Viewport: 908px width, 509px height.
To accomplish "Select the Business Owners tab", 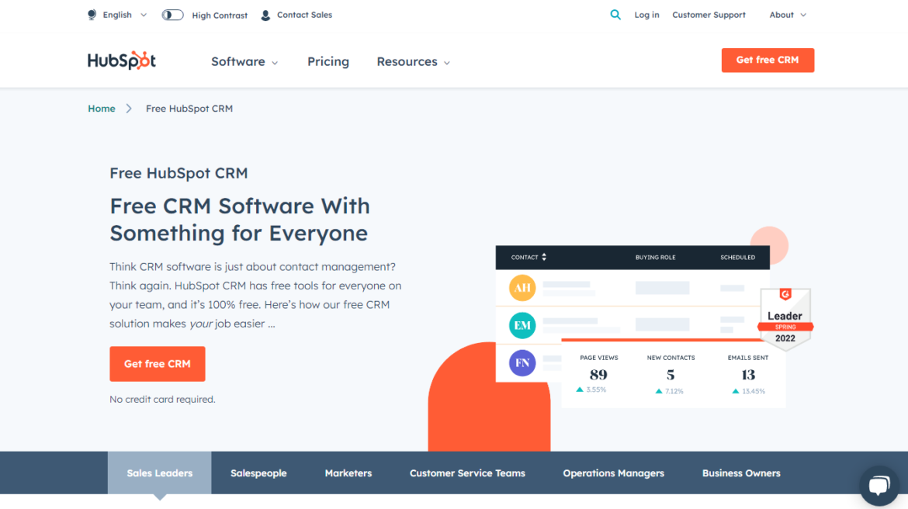I will (x=741, y=473).
